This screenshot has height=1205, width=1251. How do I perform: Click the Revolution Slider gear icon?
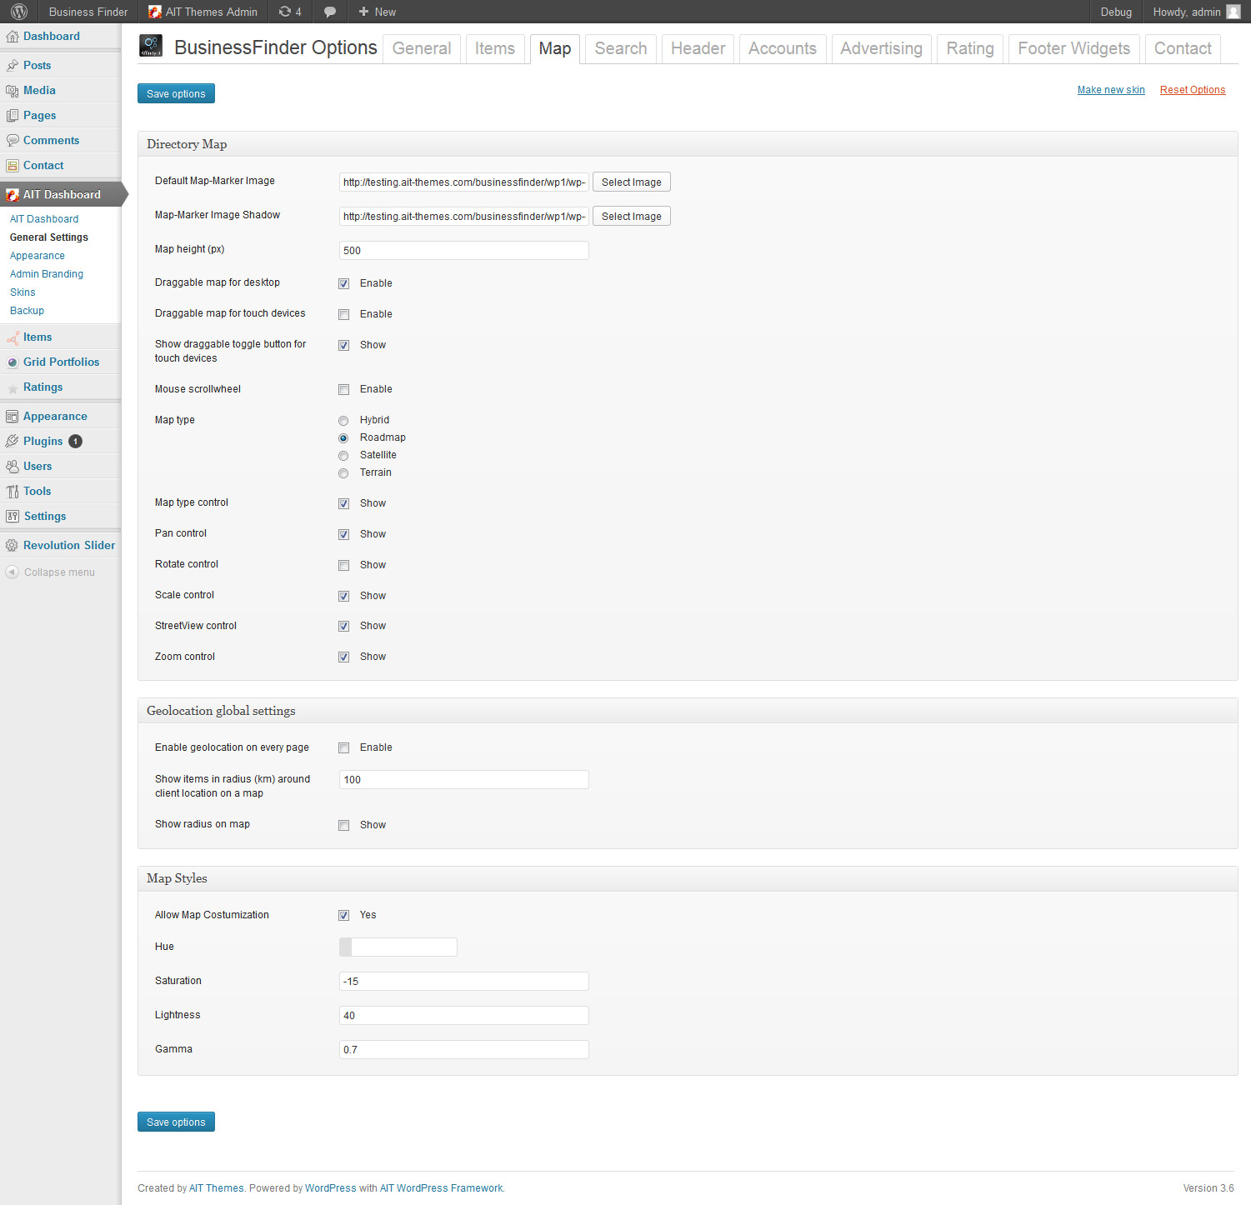pos(12,545)
